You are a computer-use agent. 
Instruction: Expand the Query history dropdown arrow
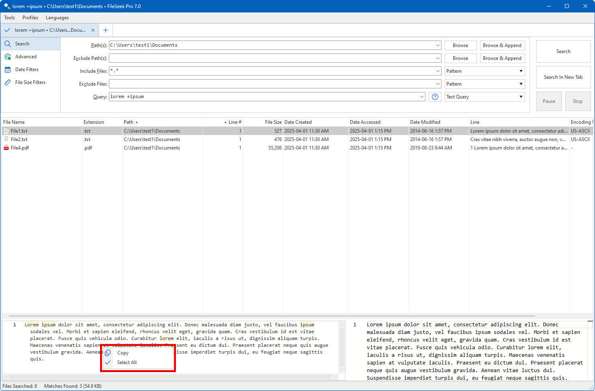click(421, 97)
